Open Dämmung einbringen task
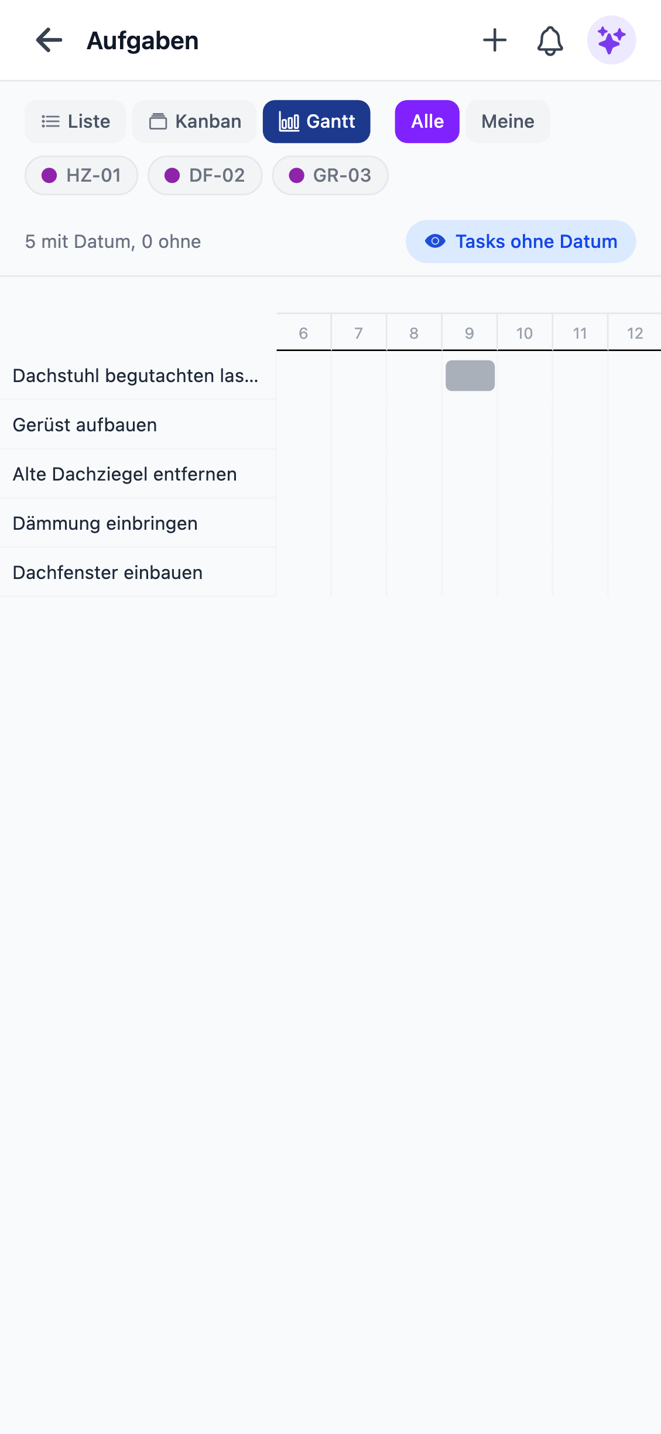Screen dimensions: 661x1434 point(105,523)
